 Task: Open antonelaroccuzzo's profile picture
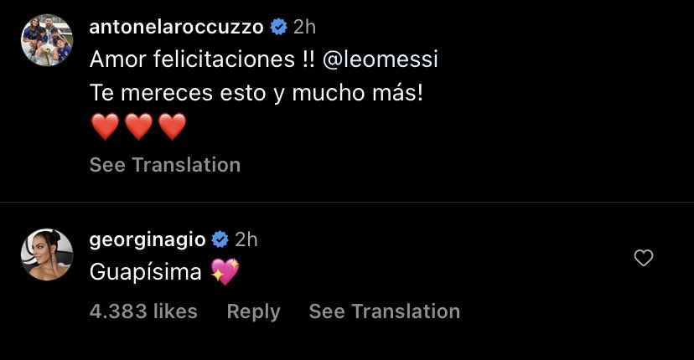click(46, 40)
